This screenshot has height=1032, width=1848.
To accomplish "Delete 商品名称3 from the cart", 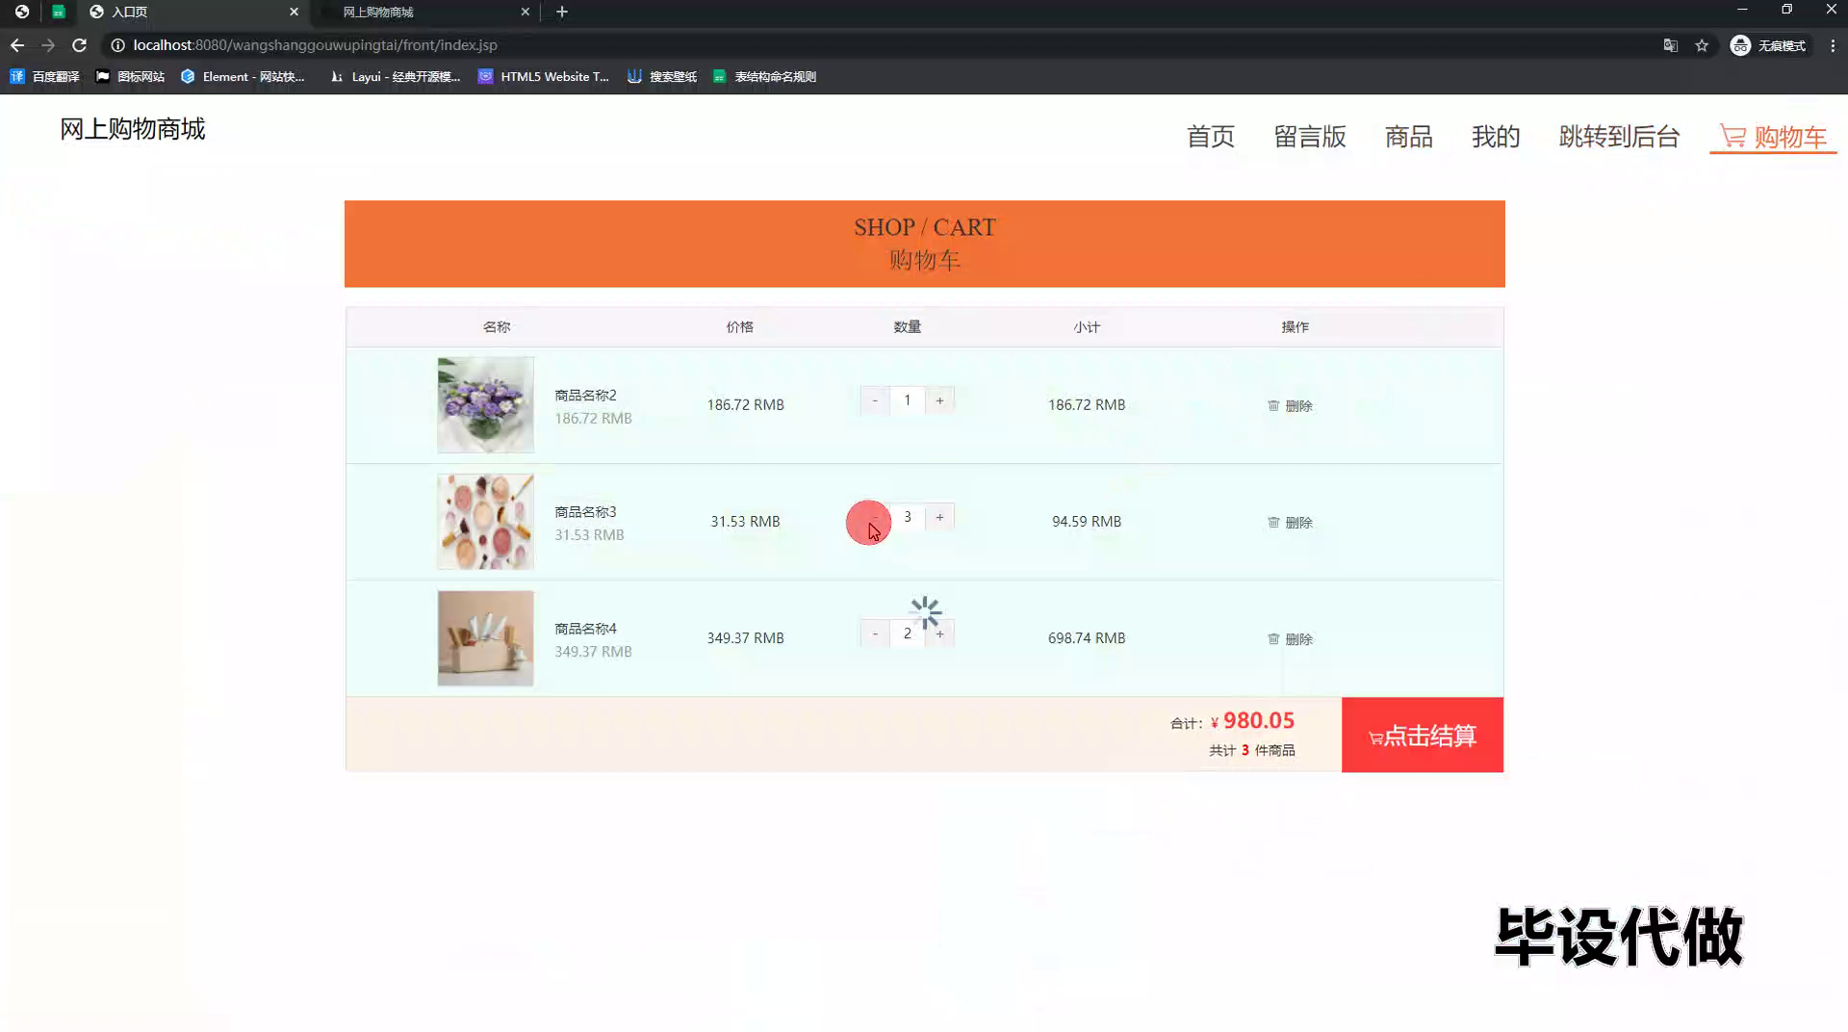I will pyautogui.click(x=1290, y=523).
